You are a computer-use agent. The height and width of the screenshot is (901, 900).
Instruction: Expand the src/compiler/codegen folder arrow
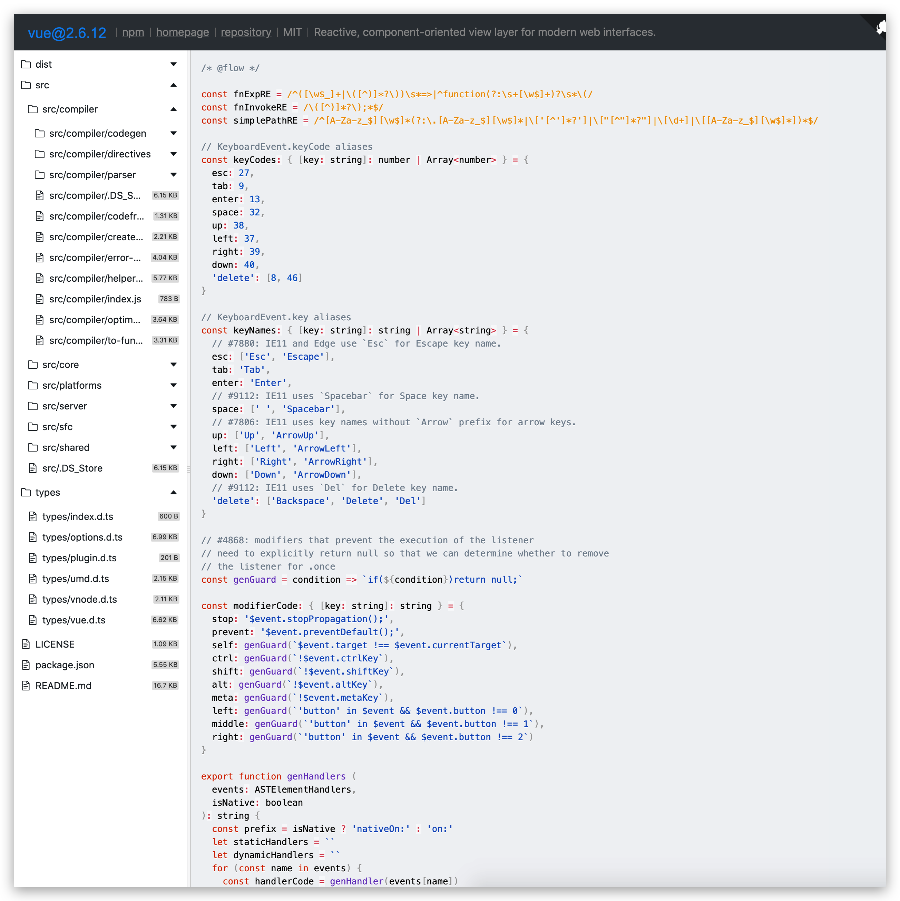tap(173, 133)
